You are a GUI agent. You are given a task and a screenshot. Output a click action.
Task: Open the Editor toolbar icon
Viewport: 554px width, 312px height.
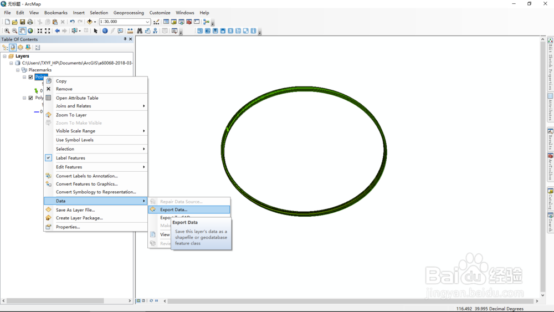(x=156, y=22)
